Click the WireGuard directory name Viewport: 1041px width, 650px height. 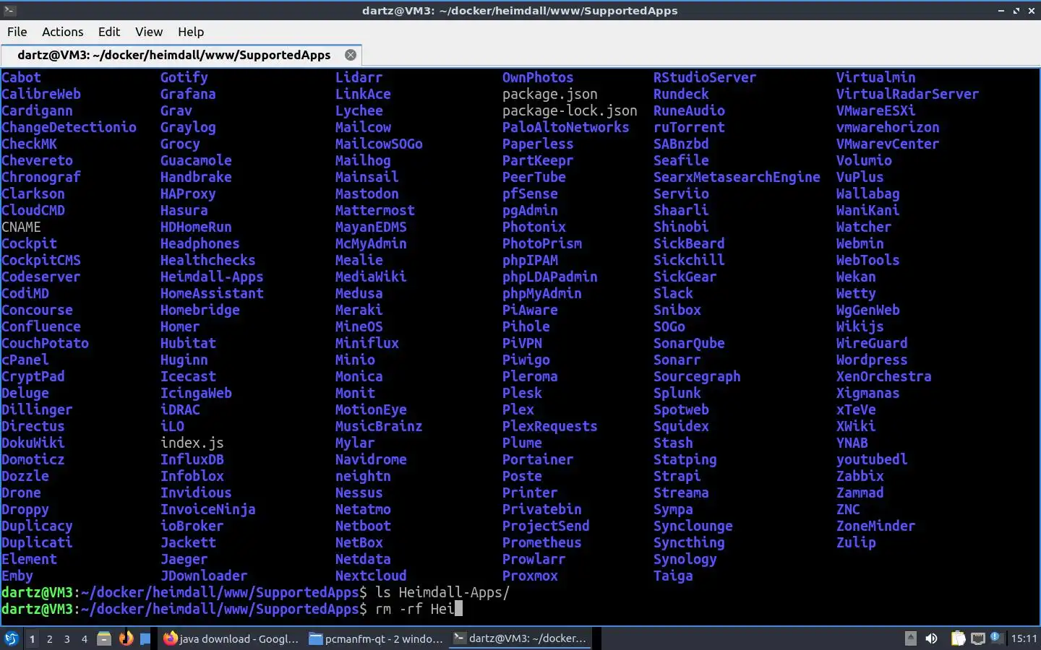872,343
